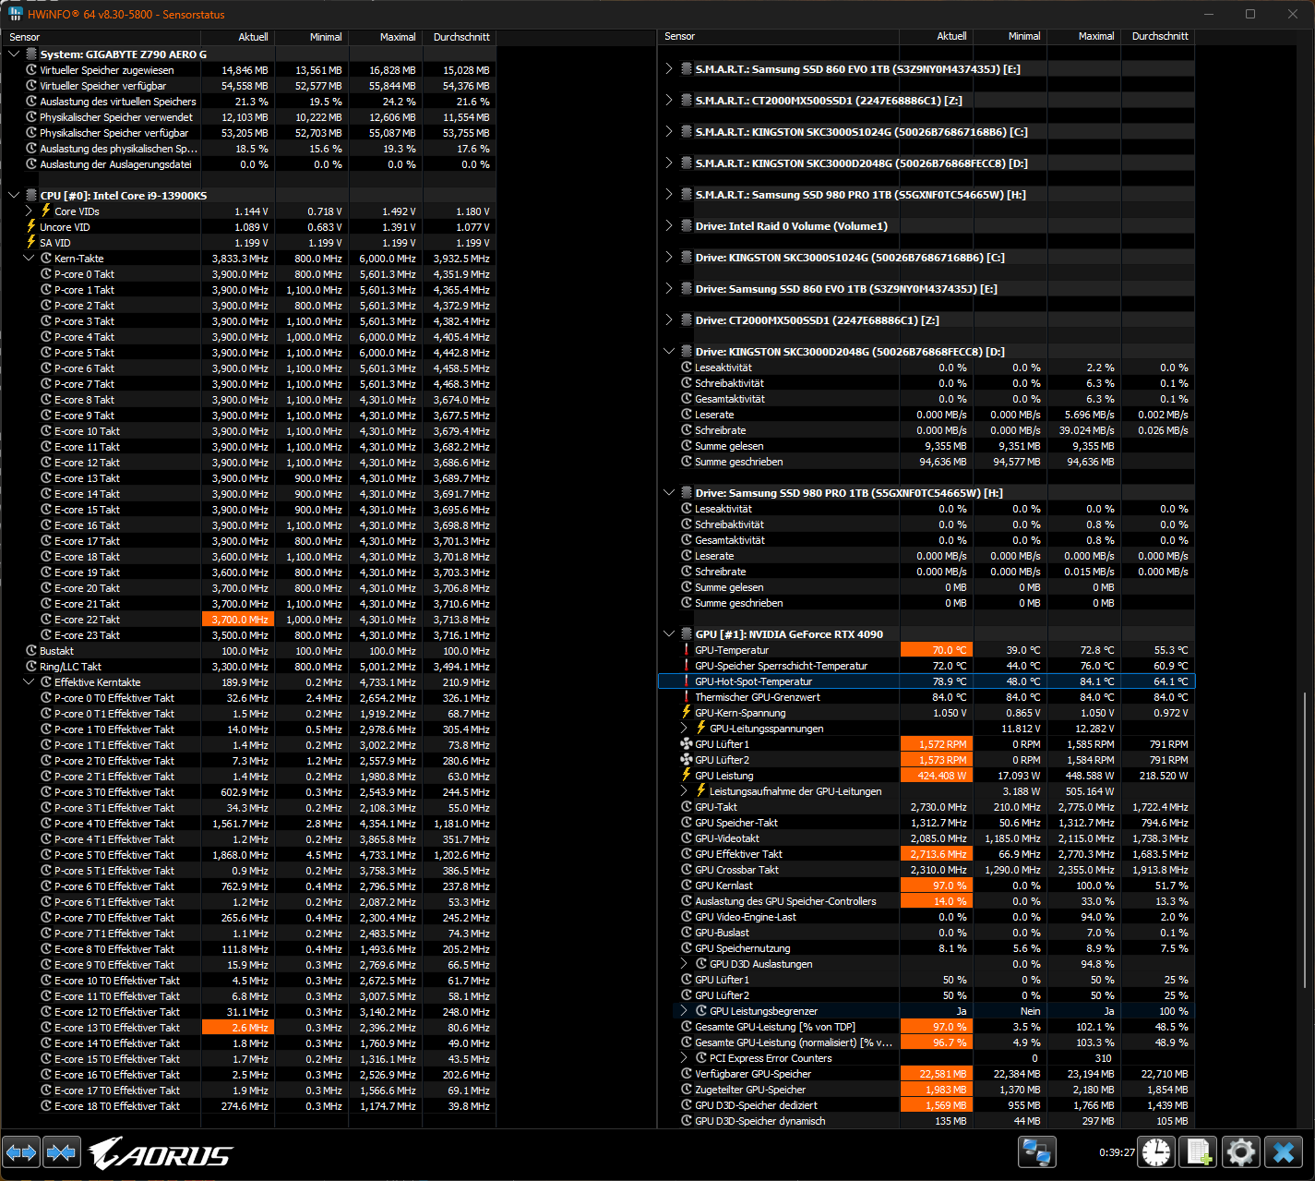
Task: Select the Thermischer GPU-Grenzwert row
Action: click(x=926, y=697)
